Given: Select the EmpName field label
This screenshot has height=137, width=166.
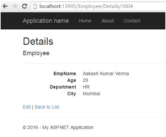Looking at the screenshot, I should coord(65,74).
